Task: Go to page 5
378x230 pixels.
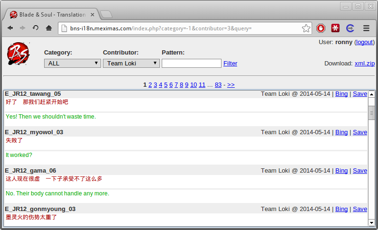Action: pyautogui.click(x=166, y=85)
